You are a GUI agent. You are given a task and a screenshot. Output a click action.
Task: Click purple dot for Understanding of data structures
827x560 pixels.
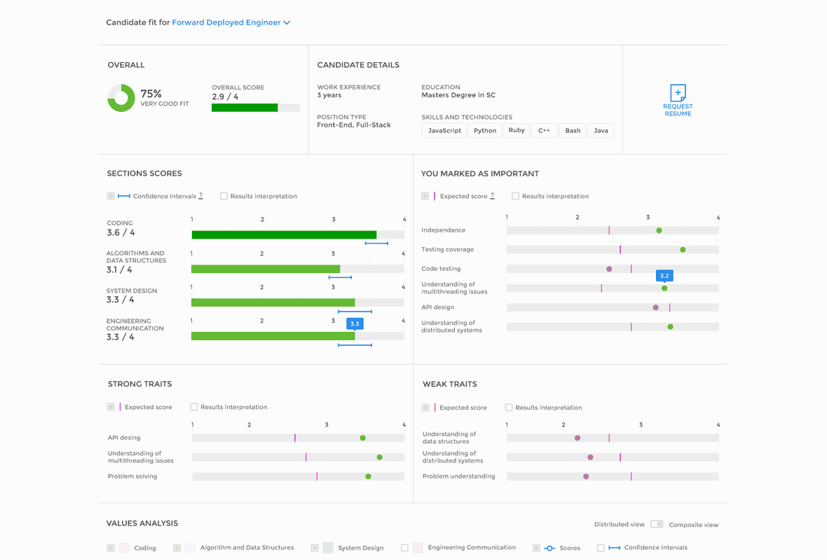click(x=577, y=437)
